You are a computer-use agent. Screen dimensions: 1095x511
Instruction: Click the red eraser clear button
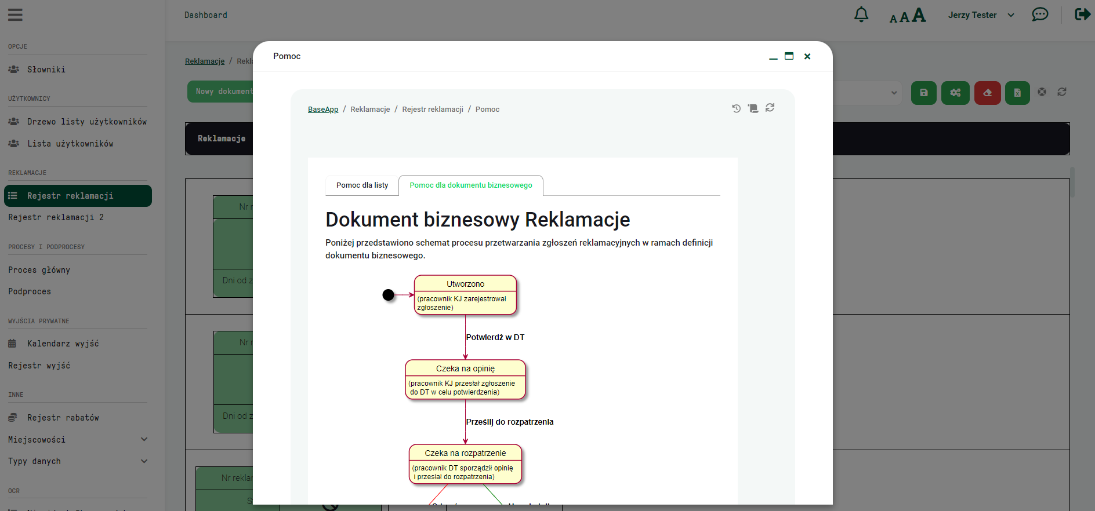987,93
